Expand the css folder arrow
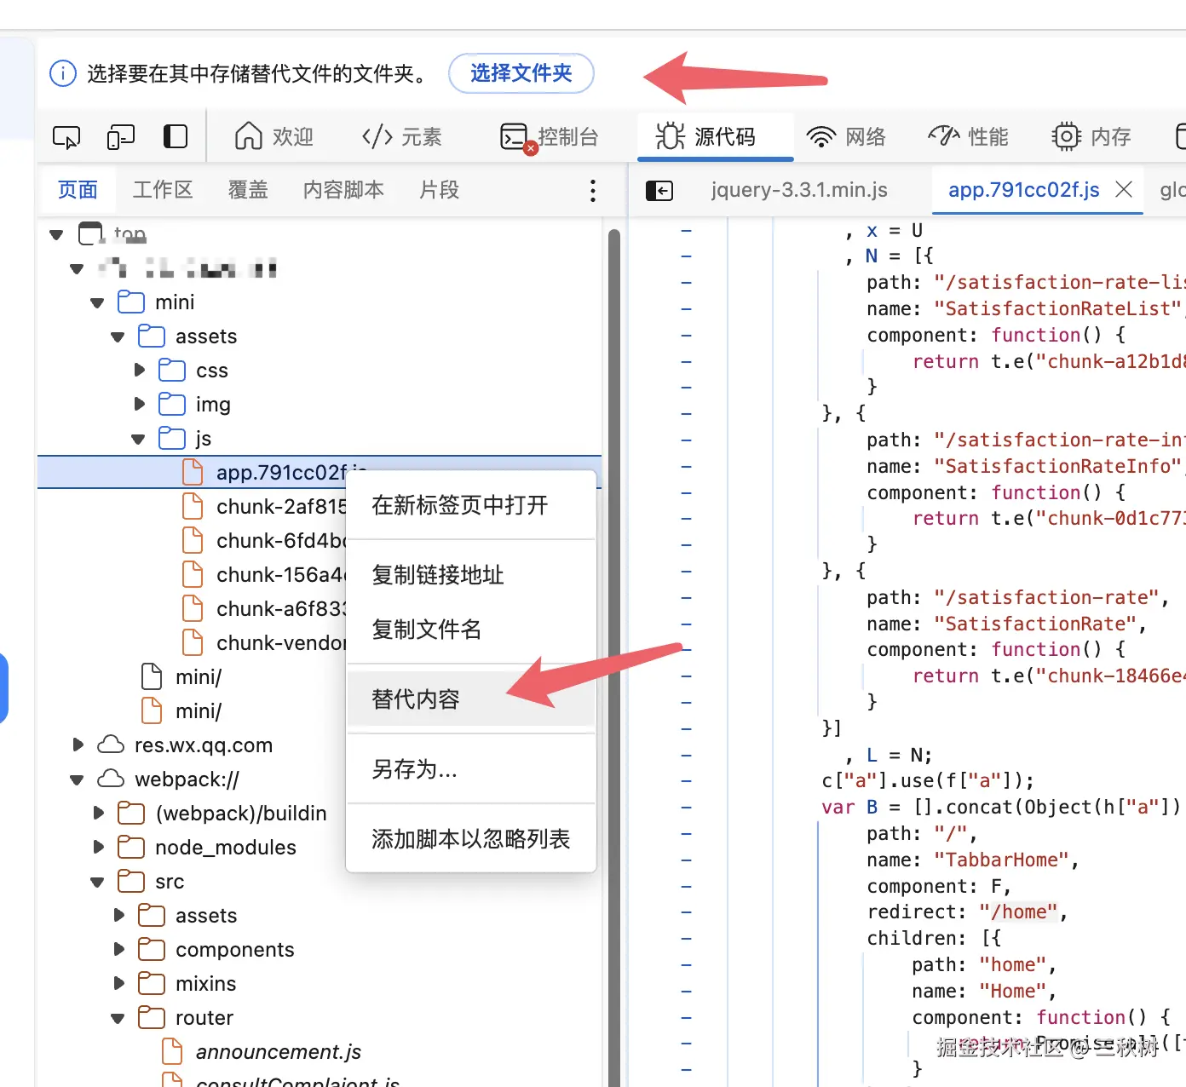 coord(139,370)
